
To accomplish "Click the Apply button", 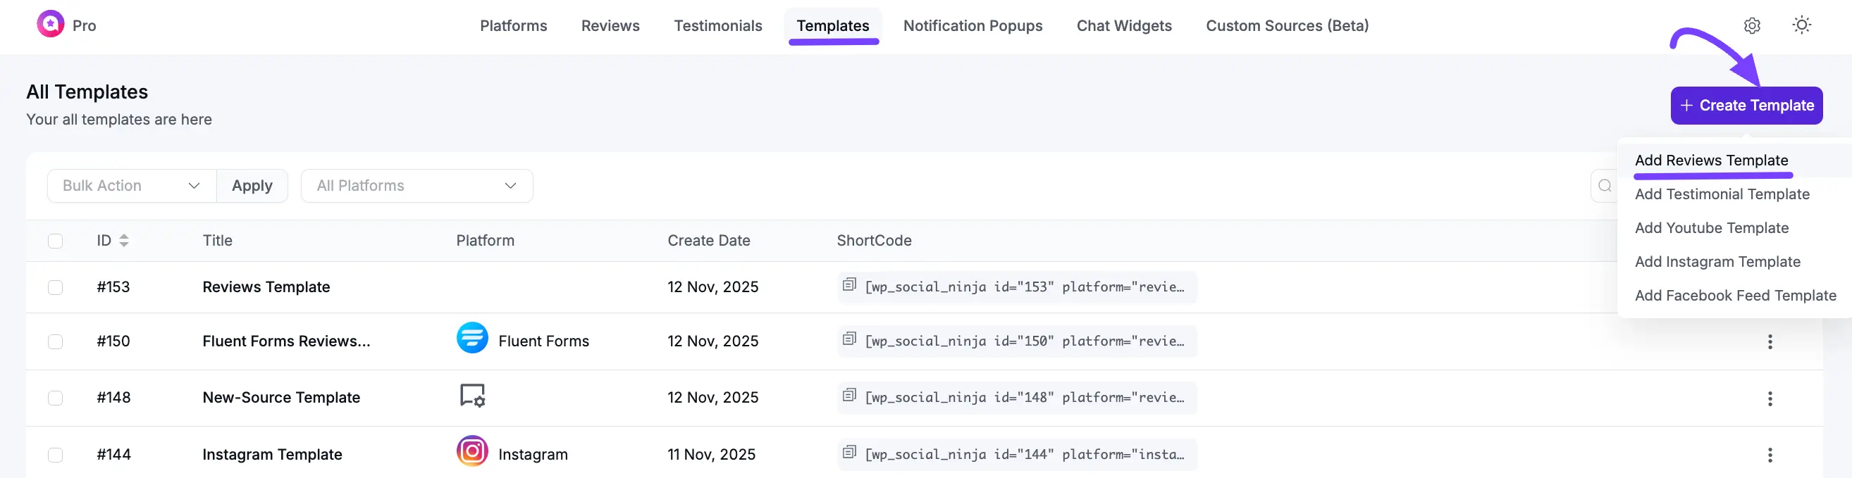I will (x=252, y=186).
